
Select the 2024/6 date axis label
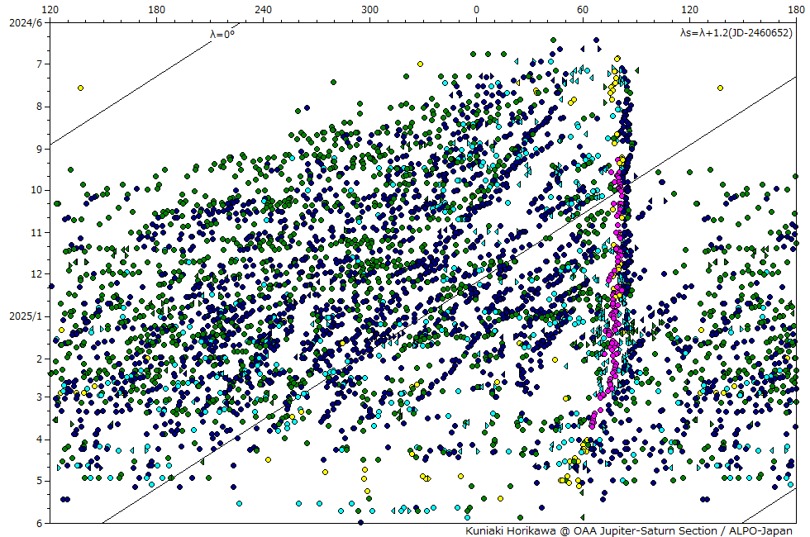pyautogui.click(x=25, y=22)
